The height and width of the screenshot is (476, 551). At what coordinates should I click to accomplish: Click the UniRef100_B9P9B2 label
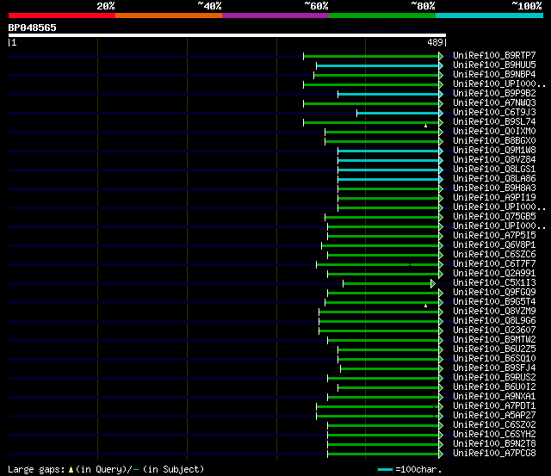494,94
